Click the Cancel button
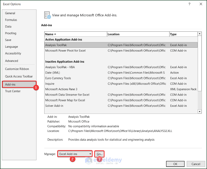Viewport: 207px width, 169px height. [x=196, y=164]
